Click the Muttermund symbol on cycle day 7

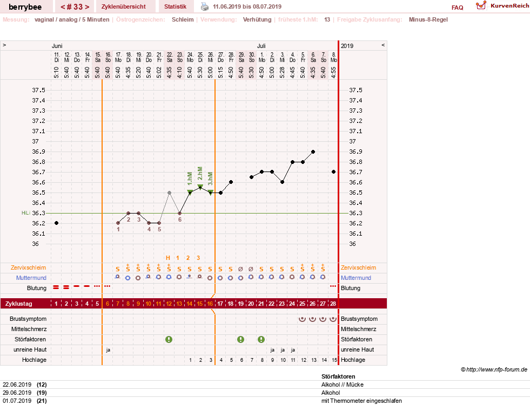point(118,277)
